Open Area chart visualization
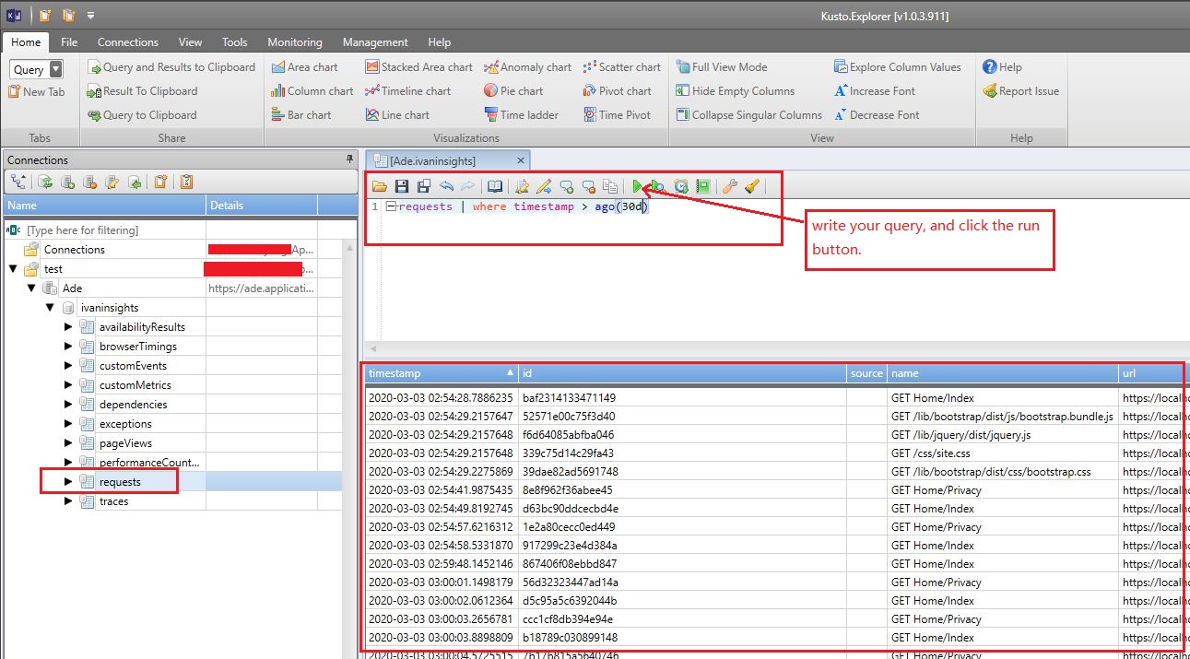The image size is (1190, 659). point(305,67)
